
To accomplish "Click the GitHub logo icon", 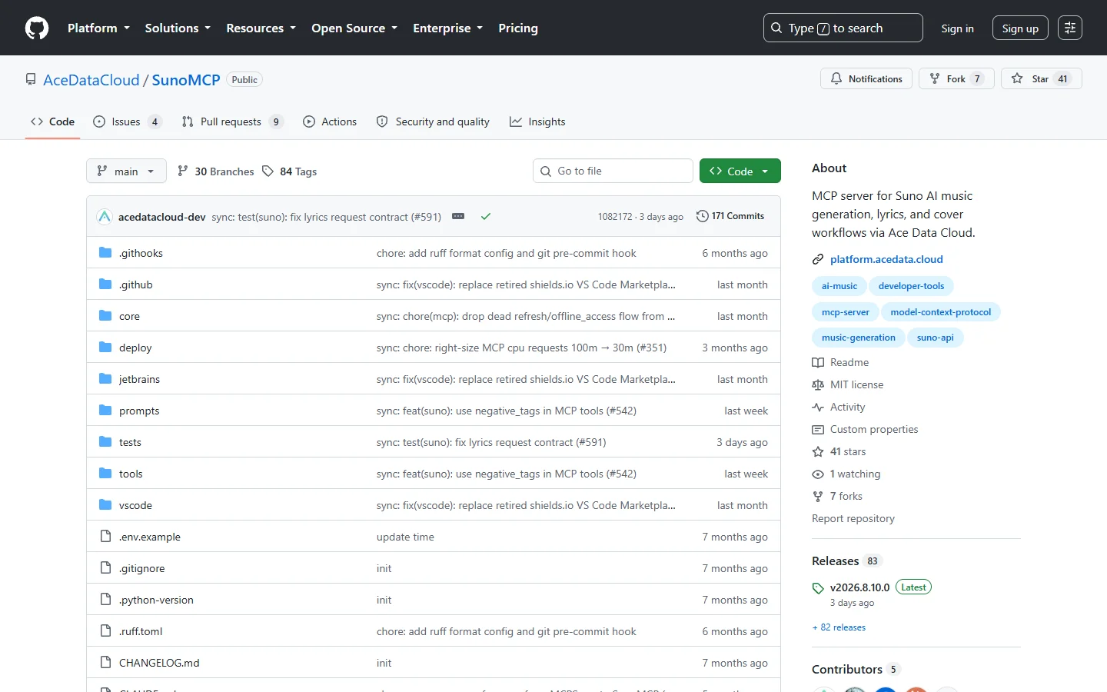I will pyautogui.click(x=37, y=28).
